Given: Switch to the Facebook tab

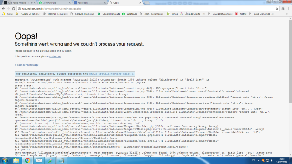Looking at the screenshot, I should [x=89, y=3].
